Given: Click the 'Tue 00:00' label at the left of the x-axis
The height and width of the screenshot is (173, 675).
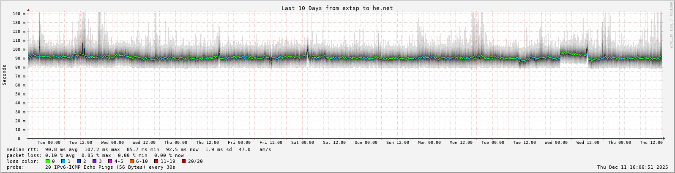Looking at the screenshot, I should [x=49, y=143].
